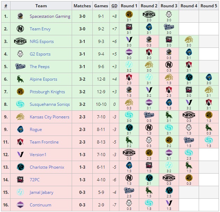Select the Pittsburgh Knights logo in the Team column
Viewport: 220px width, 212px height.
click(x=20, y=92)
